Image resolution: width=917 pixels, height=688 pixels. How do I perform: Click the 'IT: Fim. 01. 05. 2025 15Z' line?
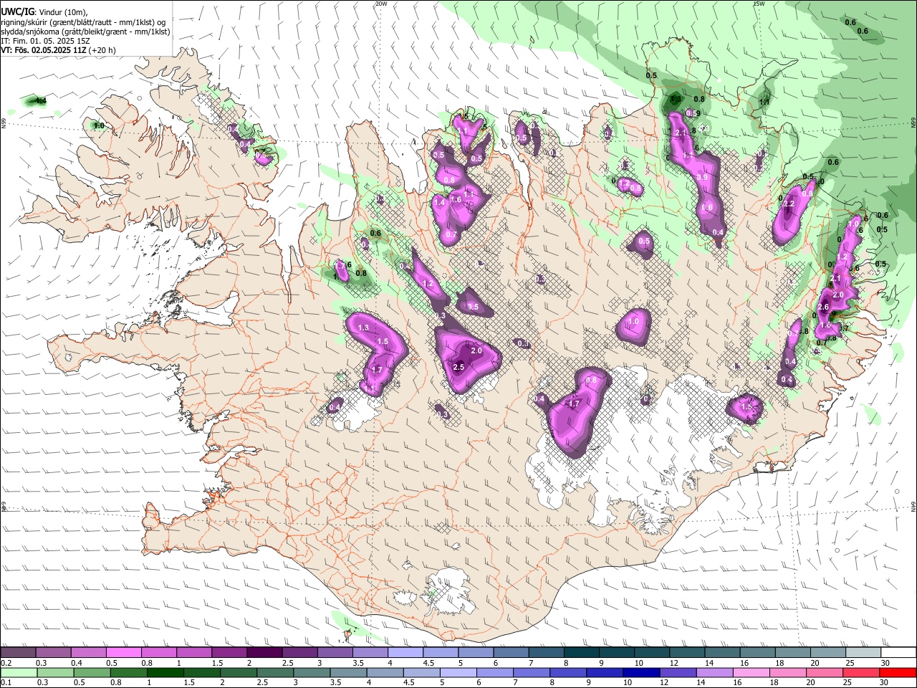point(45,41)
